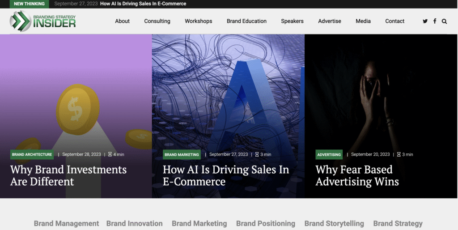
Task: Go to the Workshops page
Action: 198,21
